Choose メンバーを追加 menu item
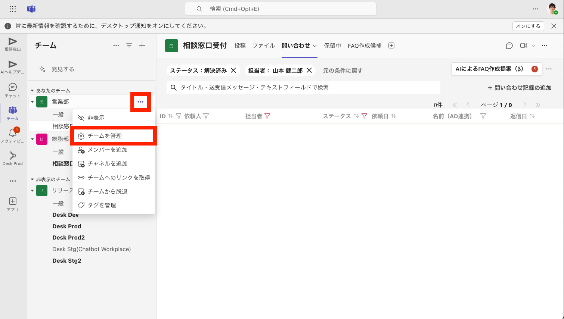The height and width of the screenshot is (319, 564). point(114,150)
